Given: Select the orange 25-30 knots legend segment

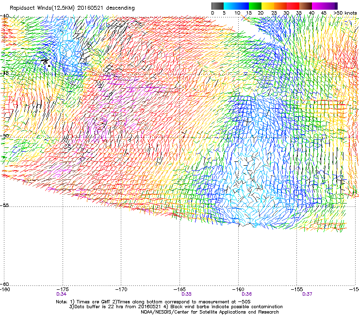Looking at the screenshot, I should [280, 6].
